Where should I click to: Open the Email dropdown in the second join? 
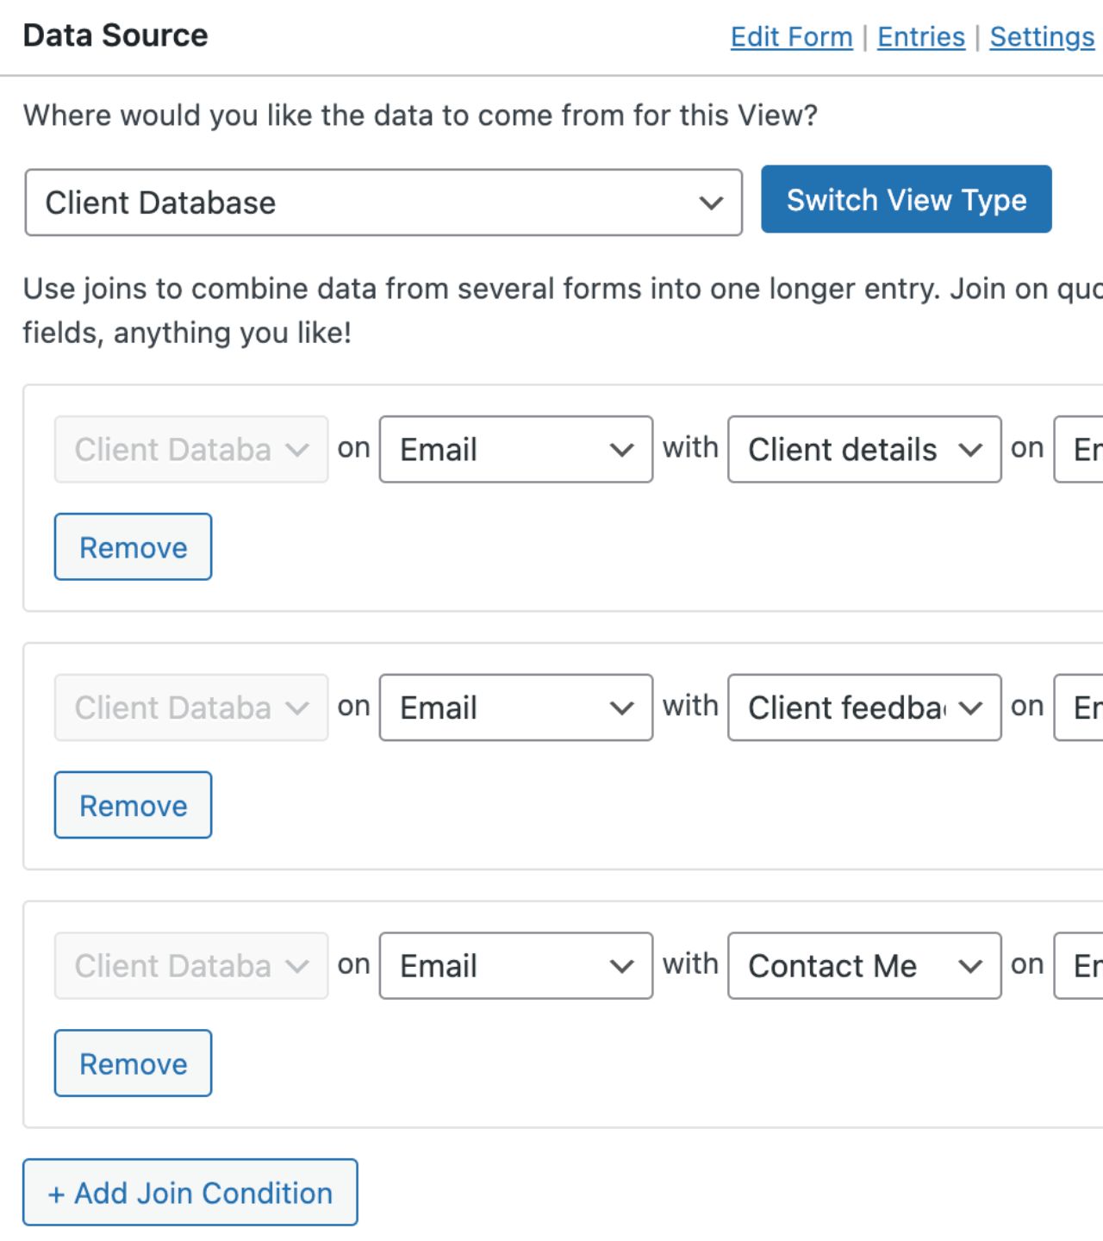[x=514, y=708]
